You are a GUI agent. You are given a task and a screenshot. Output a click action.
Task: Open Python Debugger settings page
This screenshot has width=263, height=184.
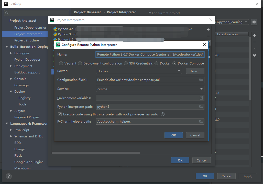pos(27,60)
